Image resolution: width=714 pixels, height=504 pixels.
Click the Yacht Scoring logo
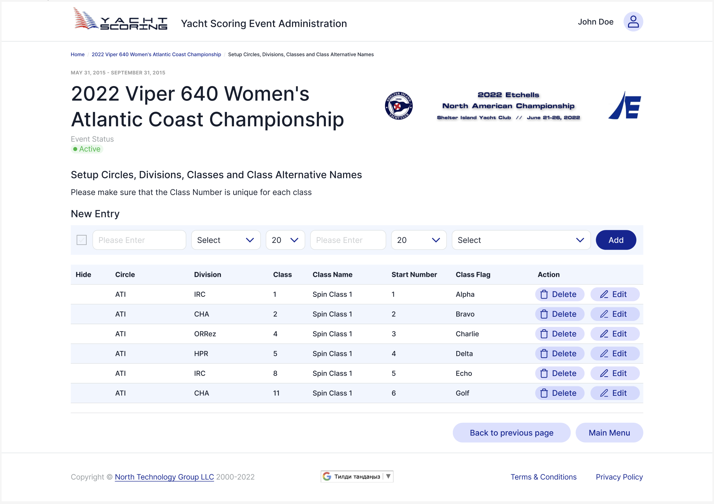(x=121, y=19)
